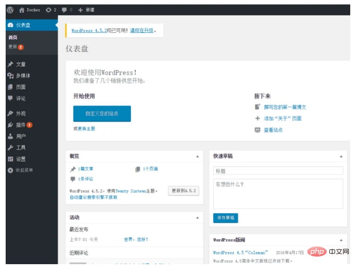354x267 pixels.
Task: Click the 保存草稿 button
Action: pyautogui.click(x=226, y=218)
